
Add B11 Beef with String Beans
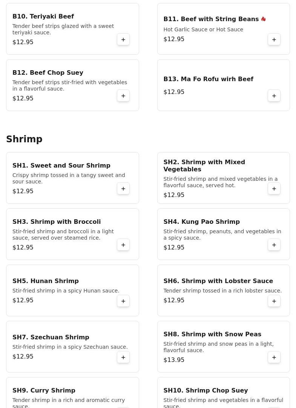pos(274,40)
